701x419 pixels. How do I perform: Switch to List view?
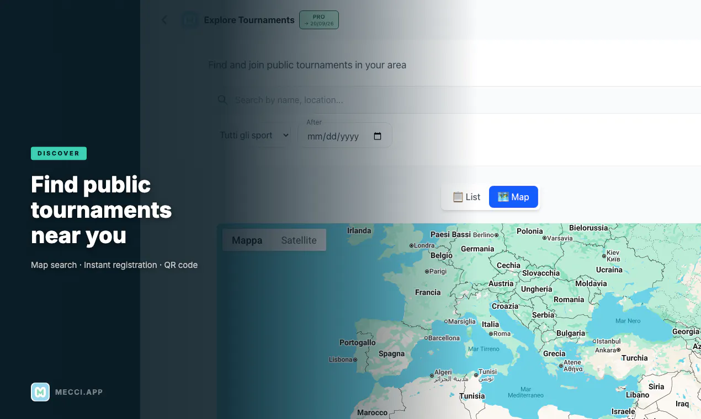click(x=466, y=197)
